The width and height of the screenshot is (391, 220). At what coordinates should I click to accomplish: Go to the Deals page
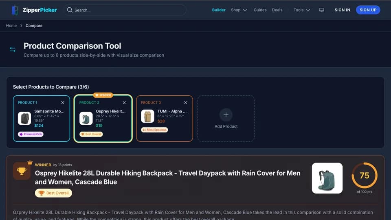[x=277, y=10]
